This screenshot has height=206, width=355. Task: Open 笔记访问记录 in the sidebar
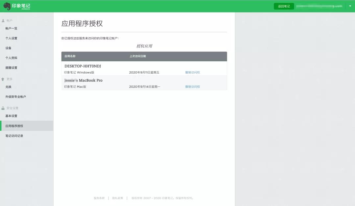[14, 136]
